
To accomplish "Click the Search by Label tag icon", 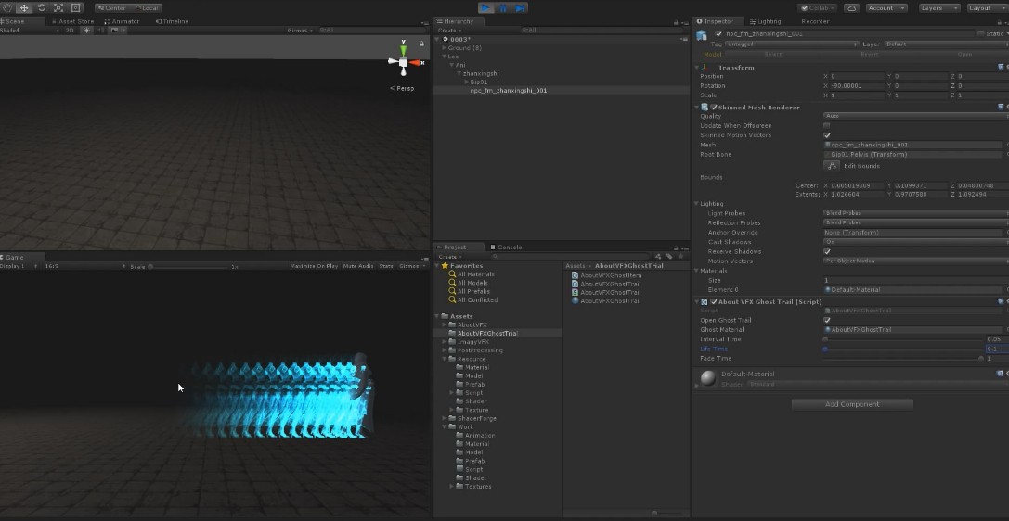I will (x=669, y=256).
